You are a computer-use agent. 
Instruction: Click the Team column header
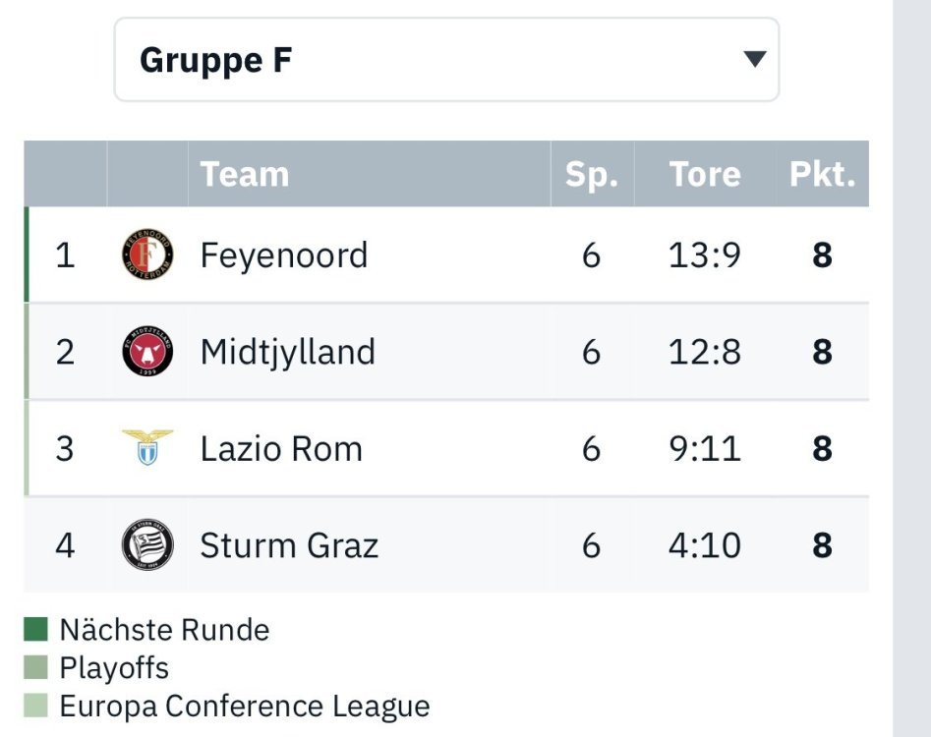[245, 174]
